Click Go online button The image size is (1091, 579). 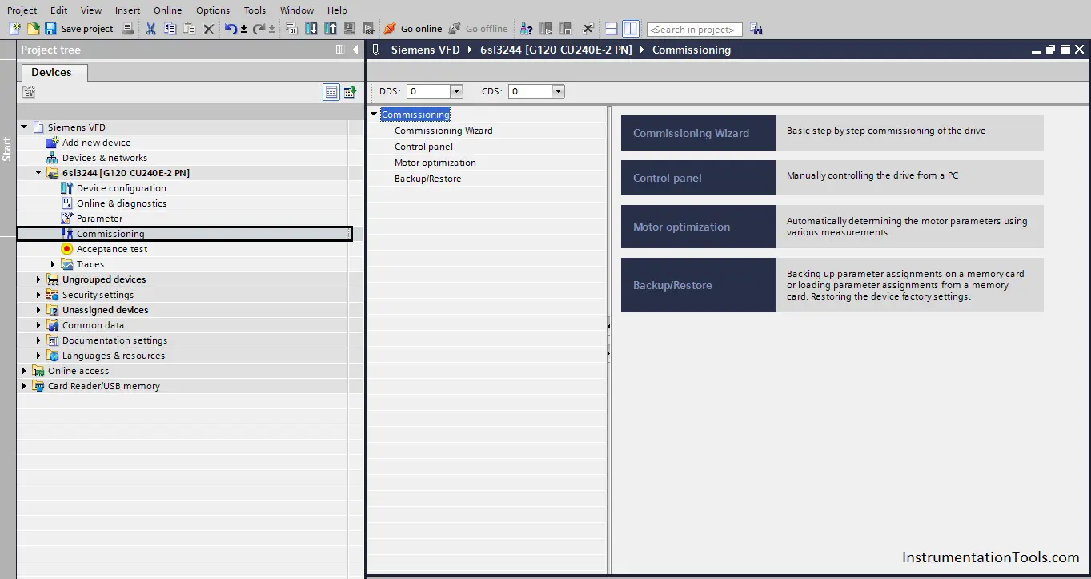tap(412, 29)
